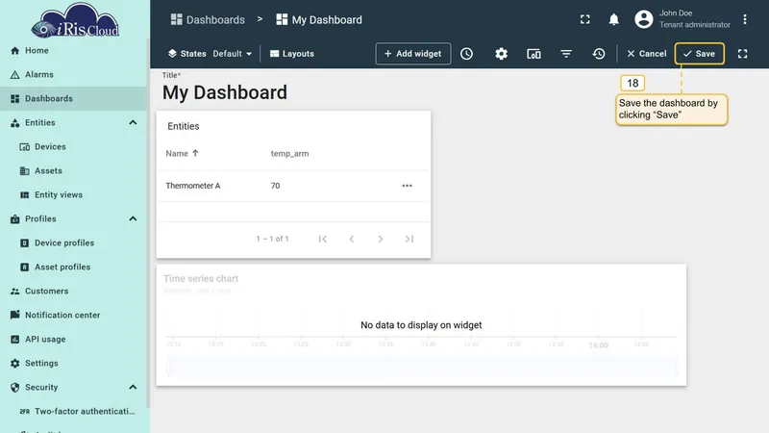Open John Doe user avatar
Screen dimensions: 769x433
point(644,19)
